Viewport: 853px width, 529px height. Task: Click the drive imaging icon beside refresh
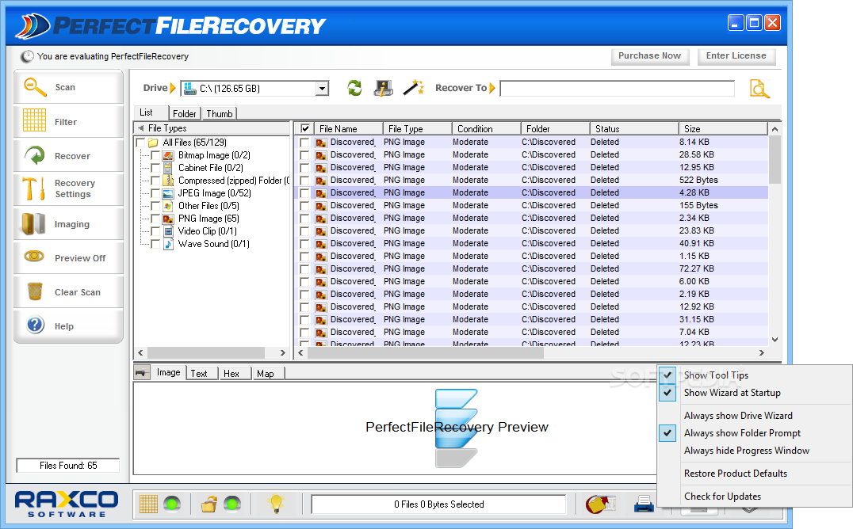pos(384,88)
